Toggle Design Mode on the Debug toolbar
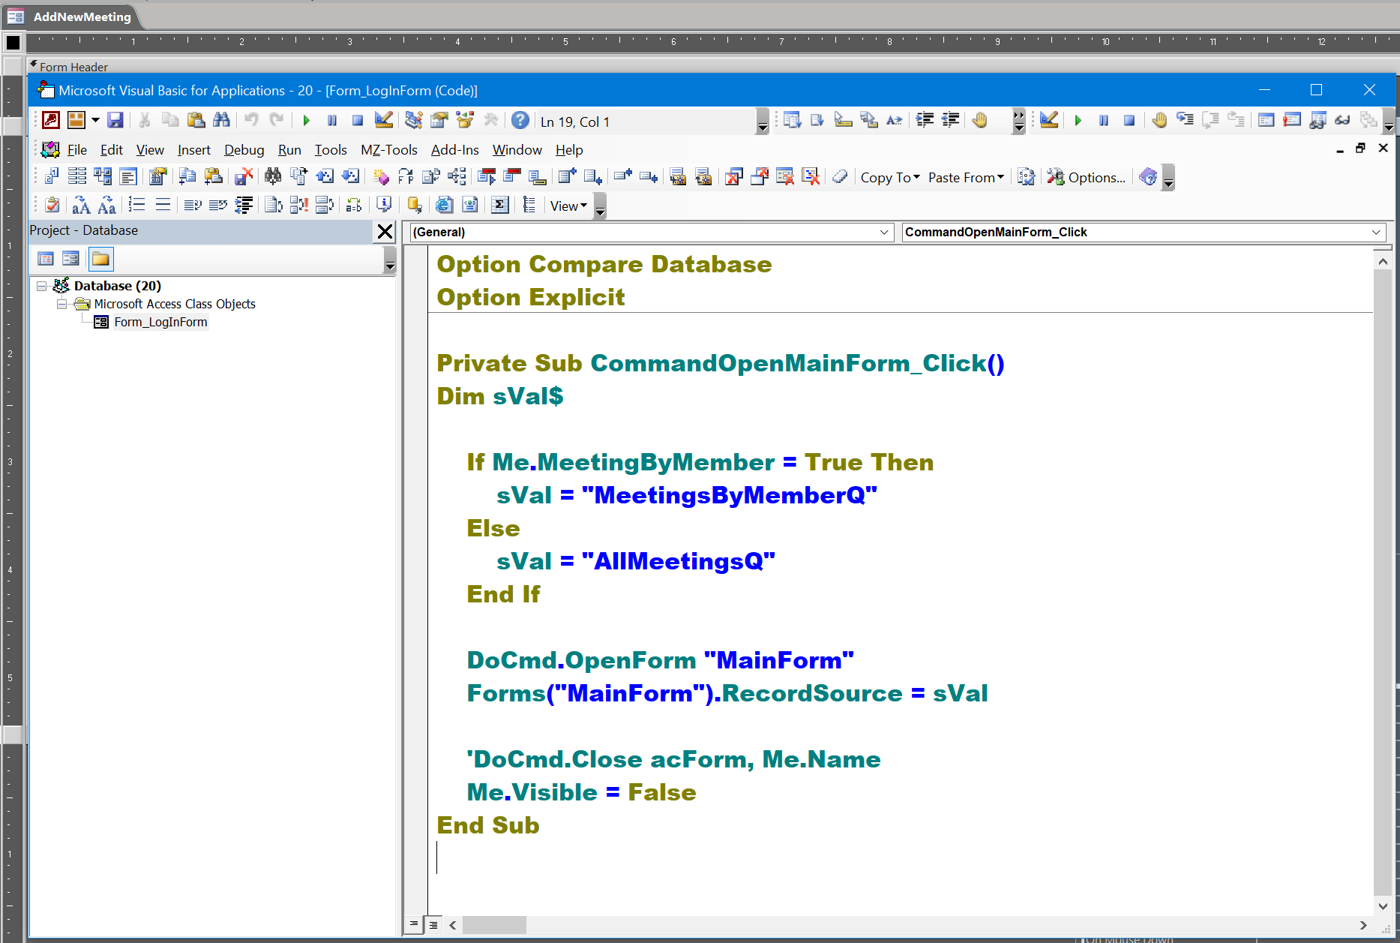Screen dimensions: 1400x943 pyautogui.click(x=1049, y=120)
